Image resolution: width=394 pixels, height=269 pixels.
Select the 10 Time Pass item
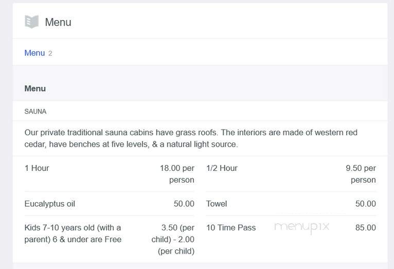(x=231, y=227)
